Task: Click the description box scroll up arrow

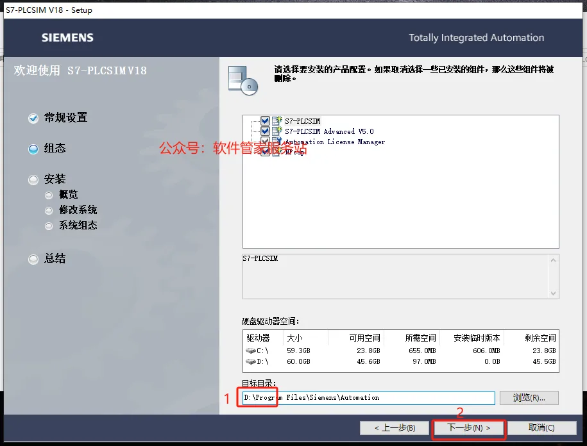Action: point(553,260)
